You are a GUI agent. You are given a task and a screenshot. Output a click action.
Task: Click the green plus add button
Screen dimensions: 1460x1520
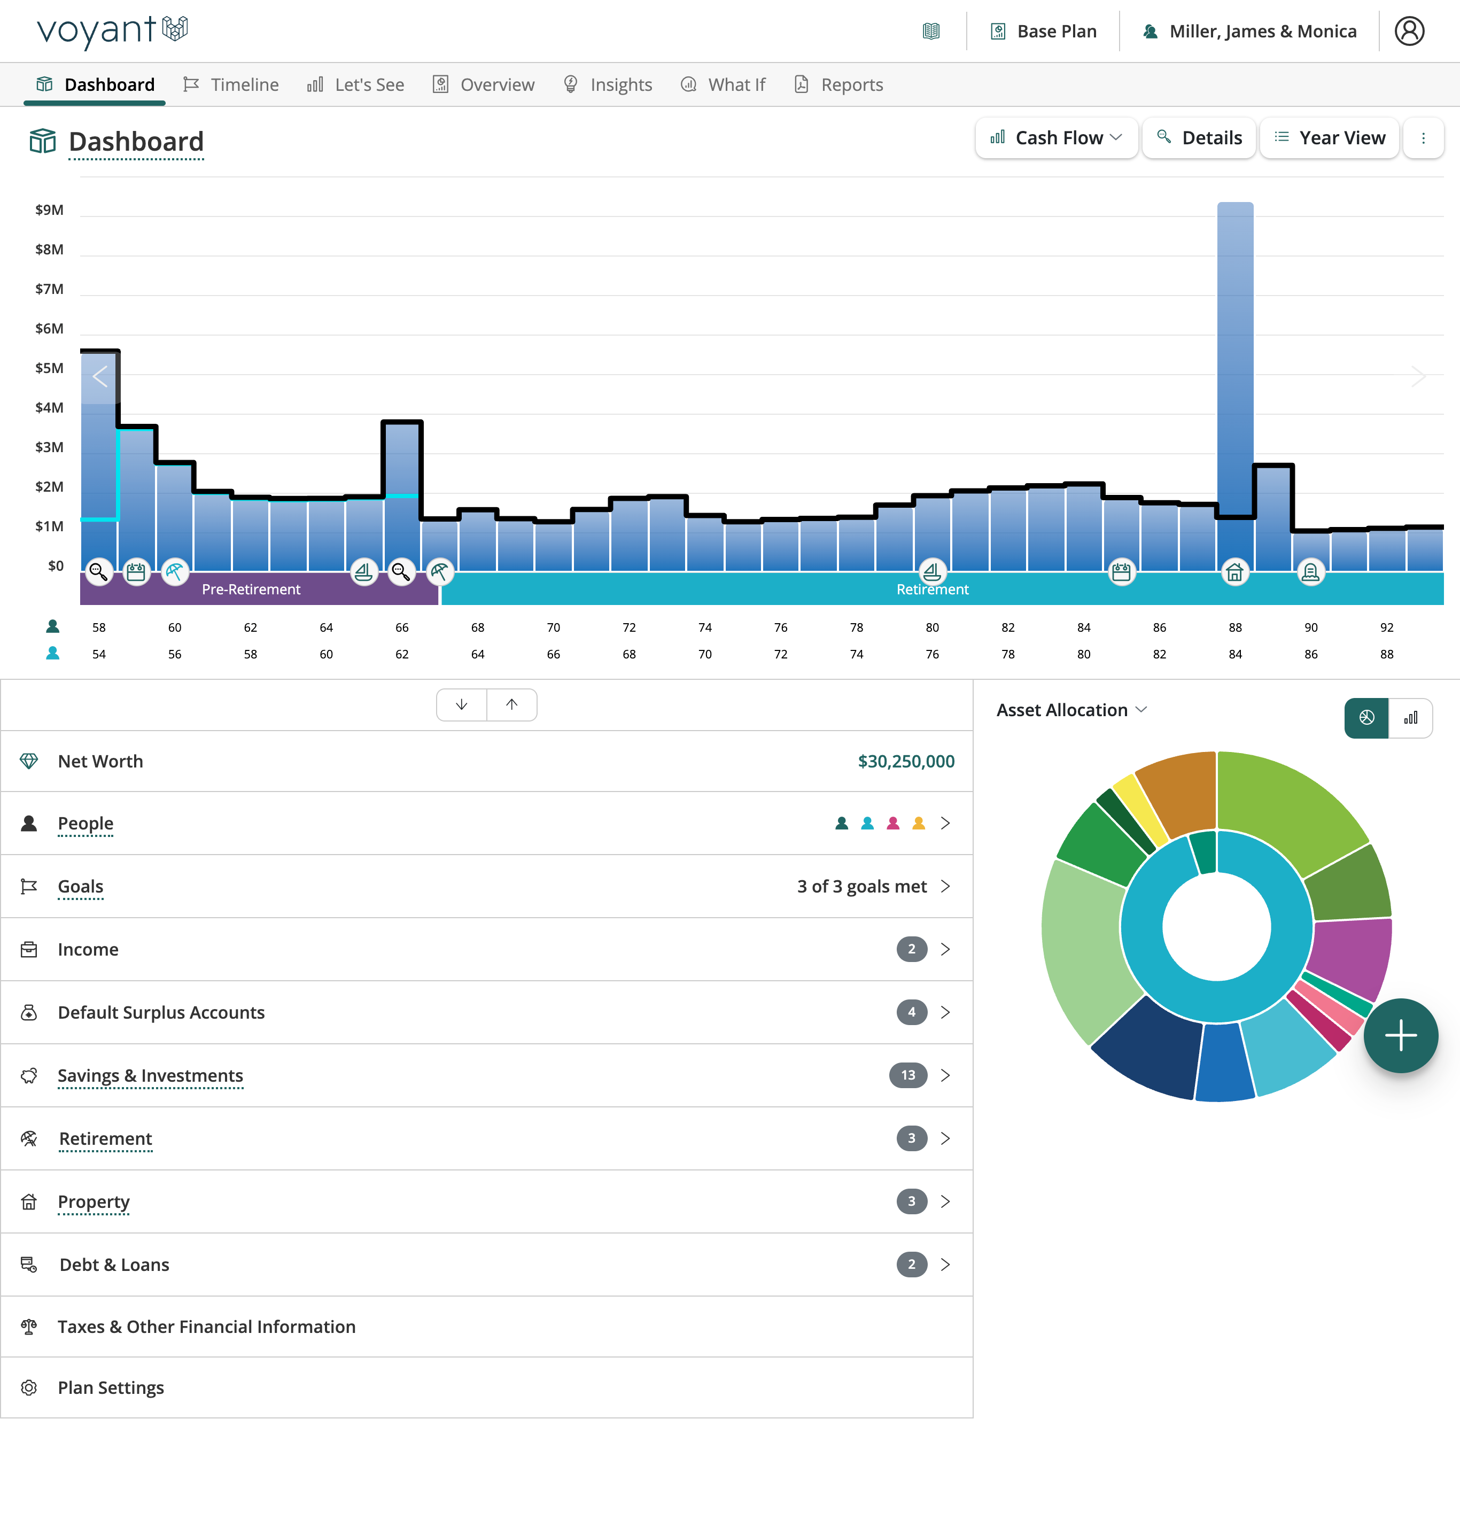(x=1400, y=1035)
